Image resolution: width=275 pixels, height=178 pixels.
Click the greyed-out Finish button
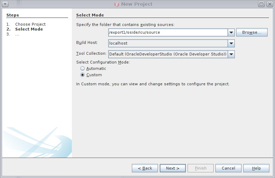pyautogui.click(x=201, y=168)
